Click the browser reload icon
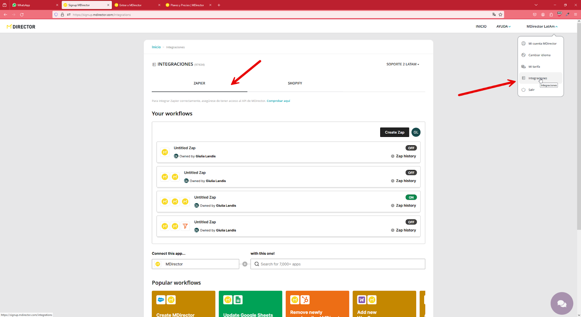 point(22,15)
